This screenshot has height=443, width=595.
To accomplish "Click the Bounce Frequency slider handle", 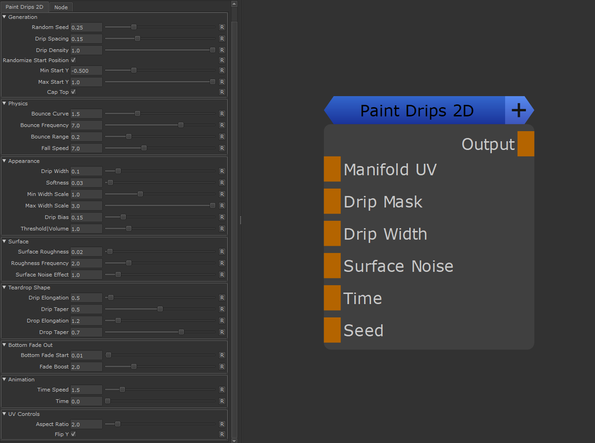I will [181, 125].
